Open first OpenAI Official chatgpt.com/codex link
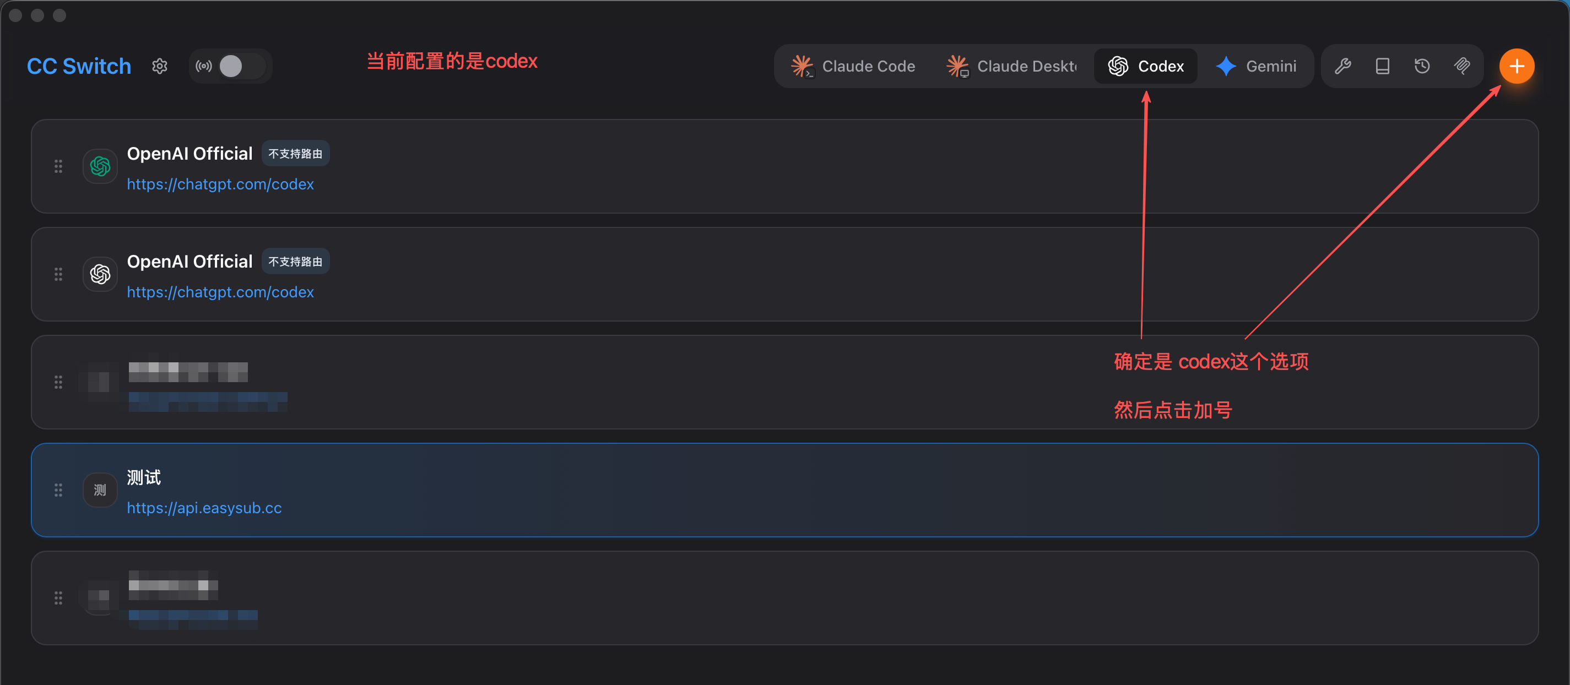 click(220, 184)
